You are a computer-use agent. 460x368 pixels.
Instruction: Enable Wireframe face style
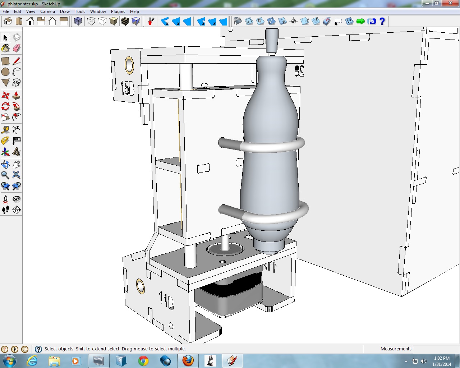point(91,21)
